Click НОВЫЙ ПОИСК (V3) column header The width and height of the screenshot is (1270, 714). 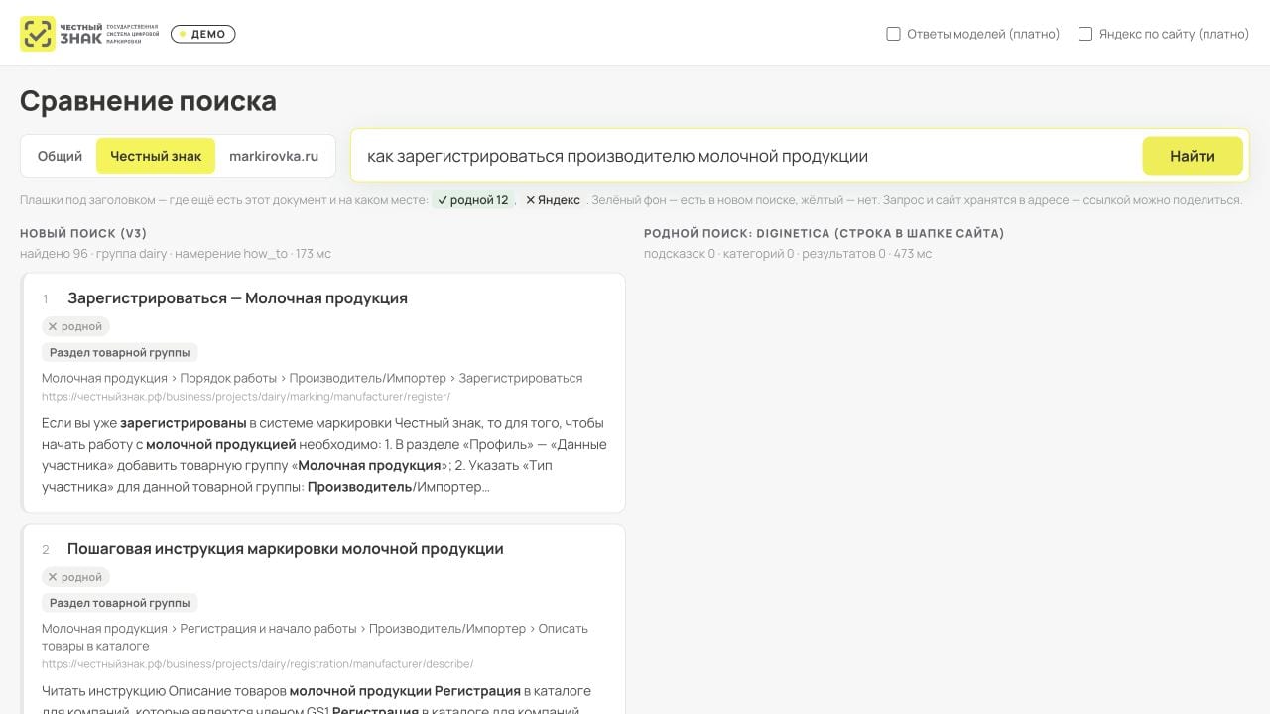83,234
